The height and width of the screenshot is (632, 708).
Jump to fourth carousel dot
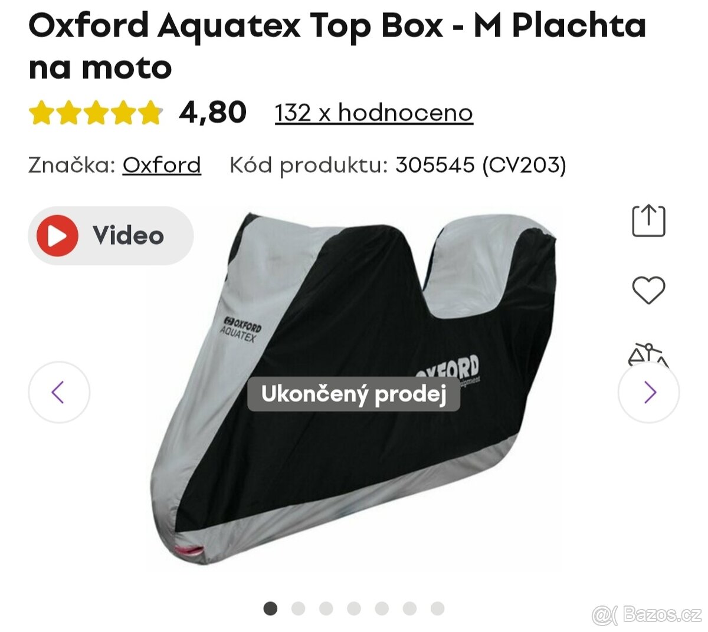click(354, 608)
